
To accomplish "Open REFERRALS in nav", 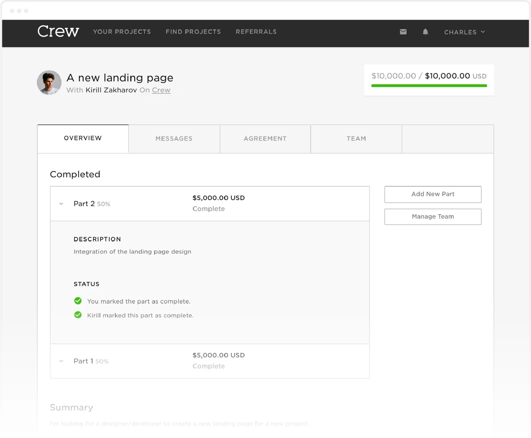I will click(x=256, y=32).
